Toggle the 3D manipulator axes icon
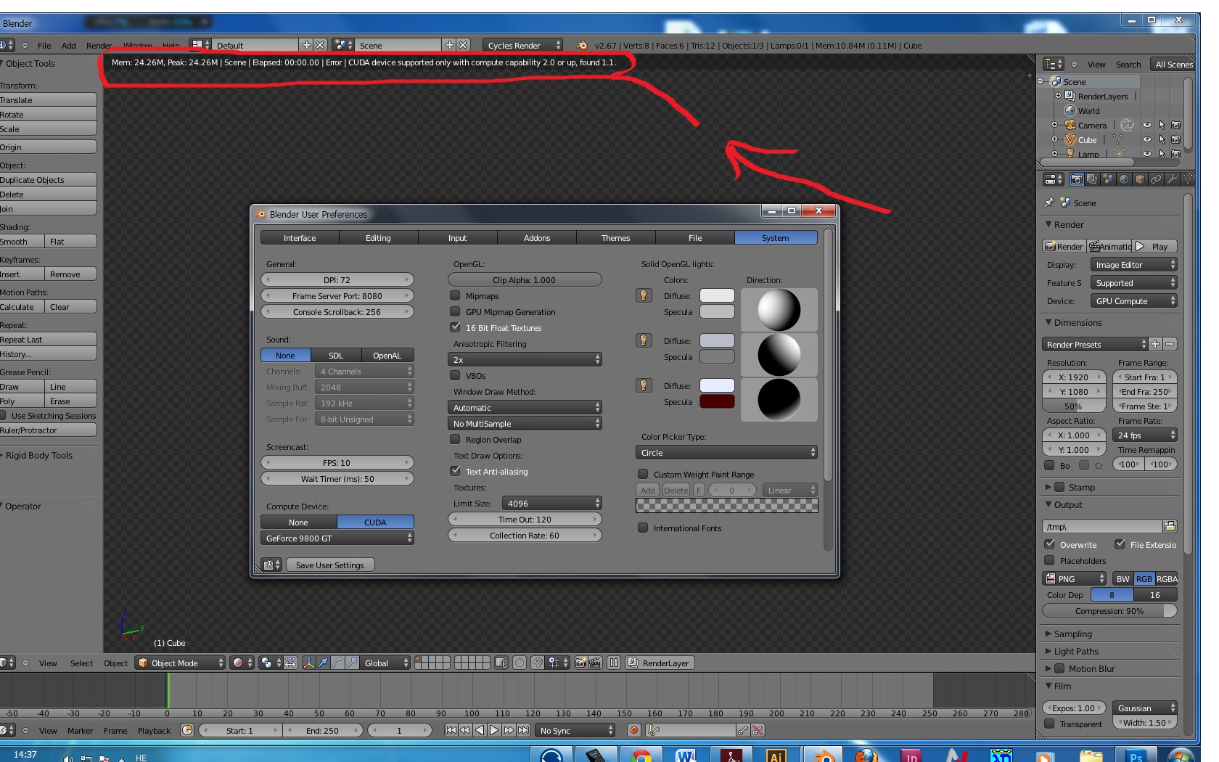Image resolution: width=1219 pixels, height=762 pixels. point(309,663)
